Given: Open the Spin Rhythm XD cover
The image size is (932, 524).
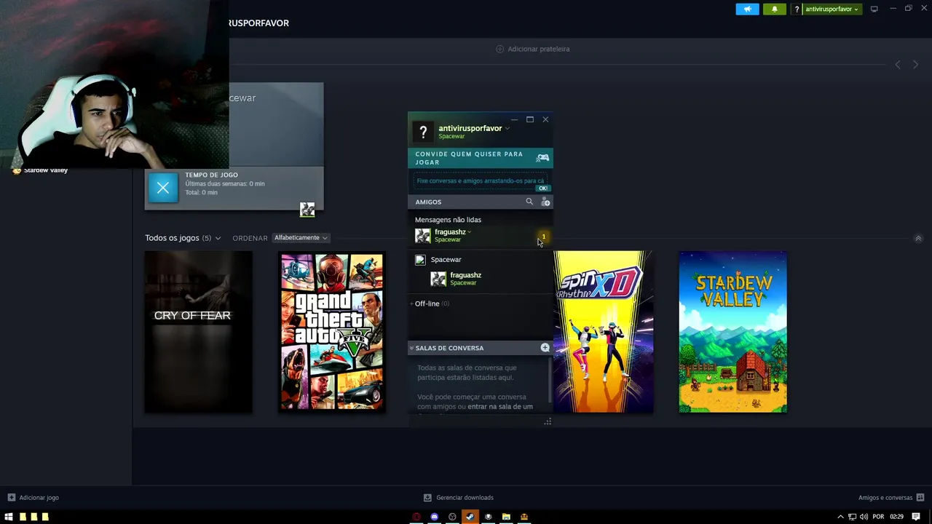Looking at the screenshot, I should click(604, 332).
